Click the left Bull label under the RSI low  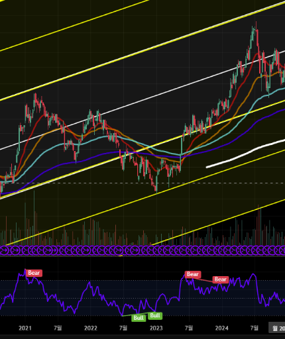pos(139,318)
